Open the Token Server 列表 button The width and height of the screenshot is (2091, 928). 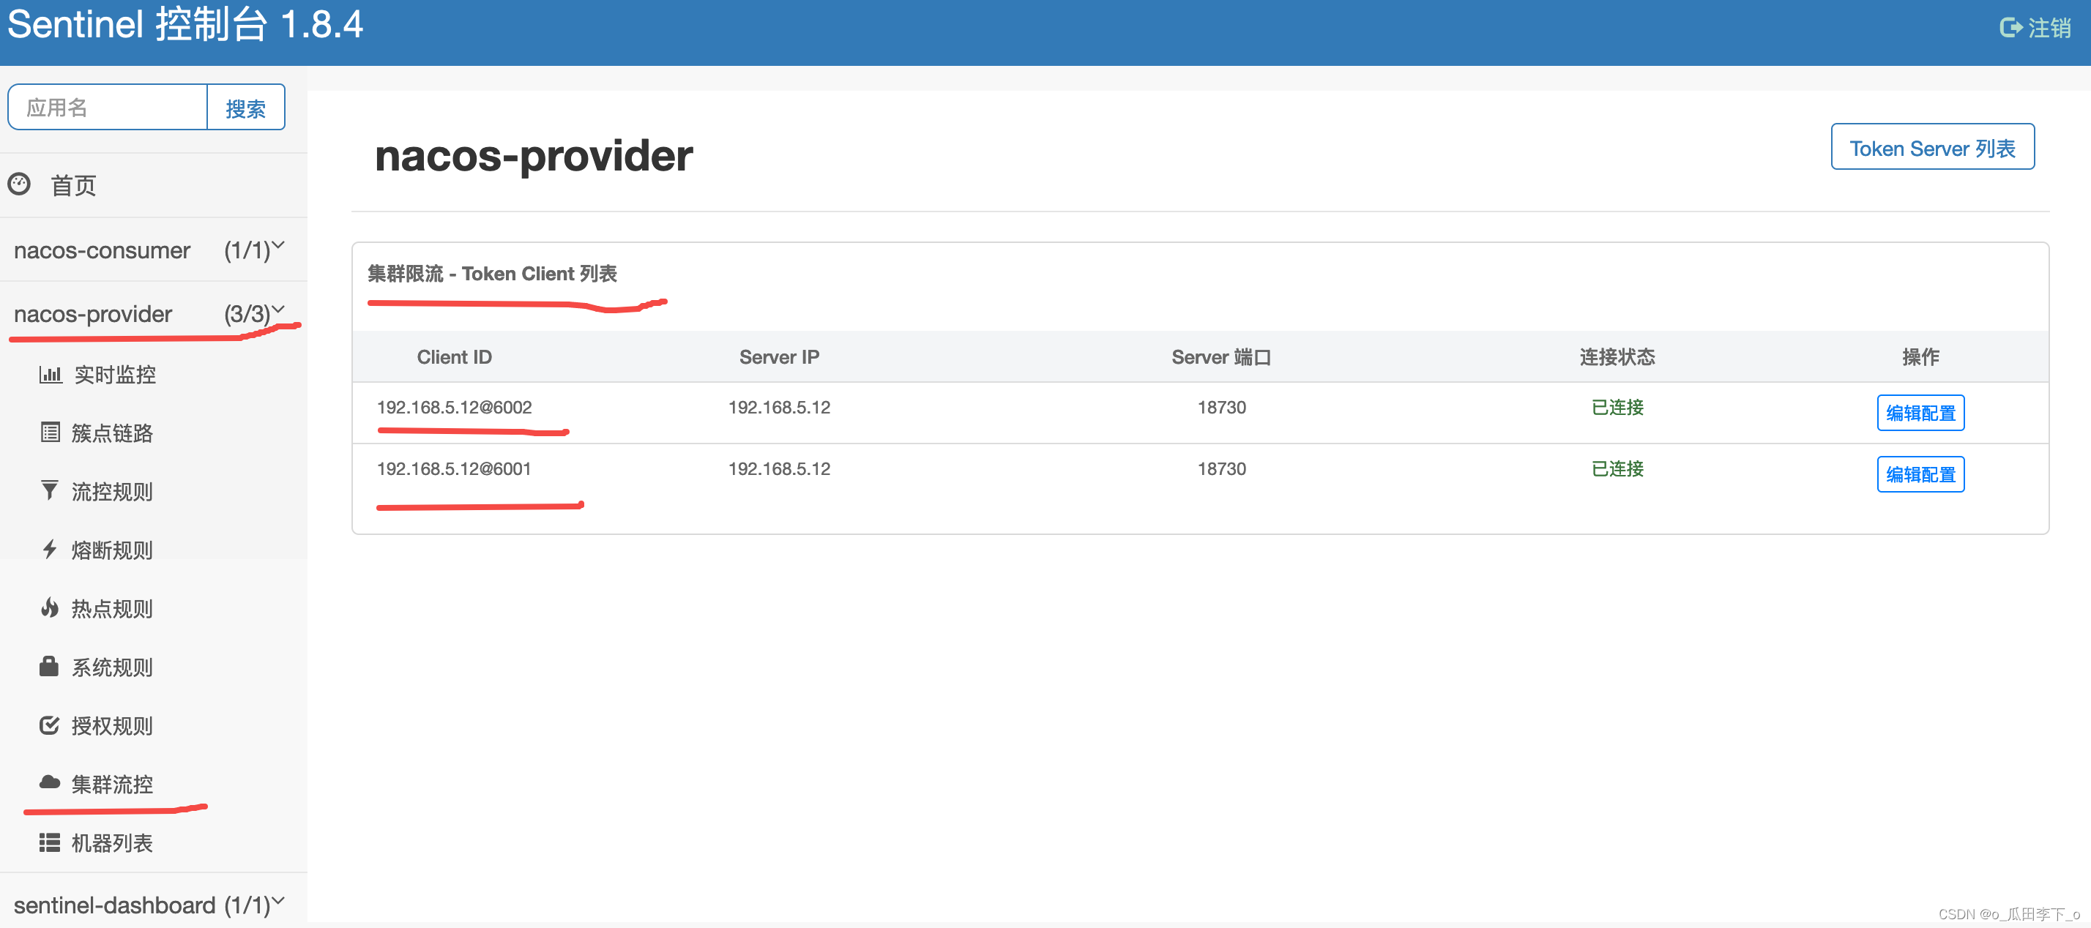click(1932, 148)
